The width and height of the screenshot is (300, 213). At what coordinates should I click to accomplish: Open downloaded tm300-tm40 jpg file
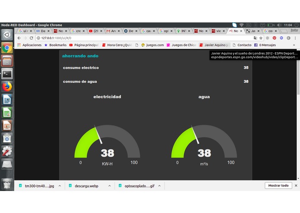coord(36,186)
